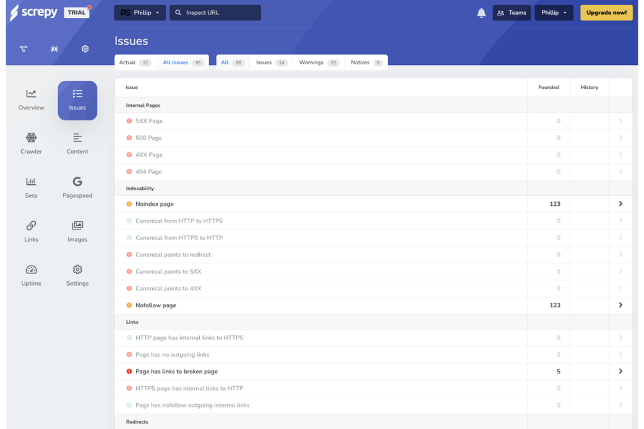Select the Issues filter tab with 24
This screenshot has width=644, height=429.
[x=272, y=63]
